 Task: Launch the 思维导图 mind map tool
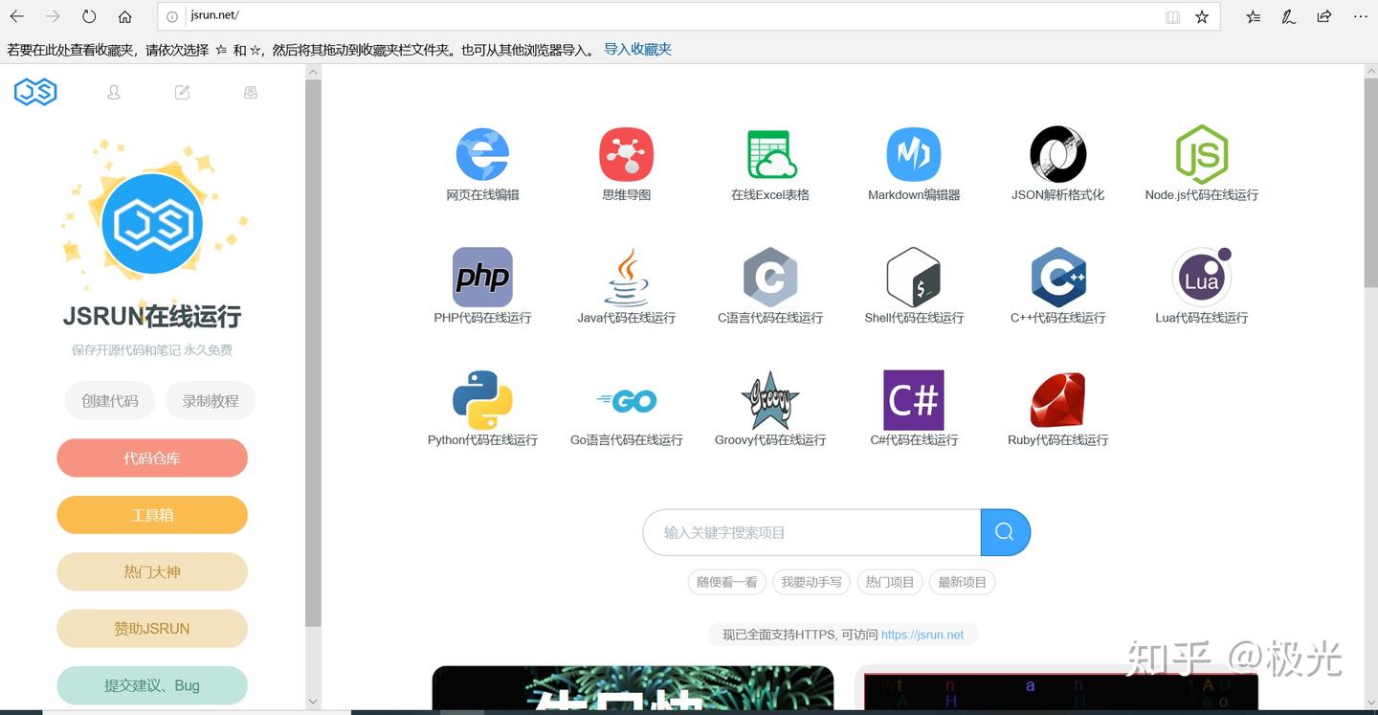click(x=627, y=154)
